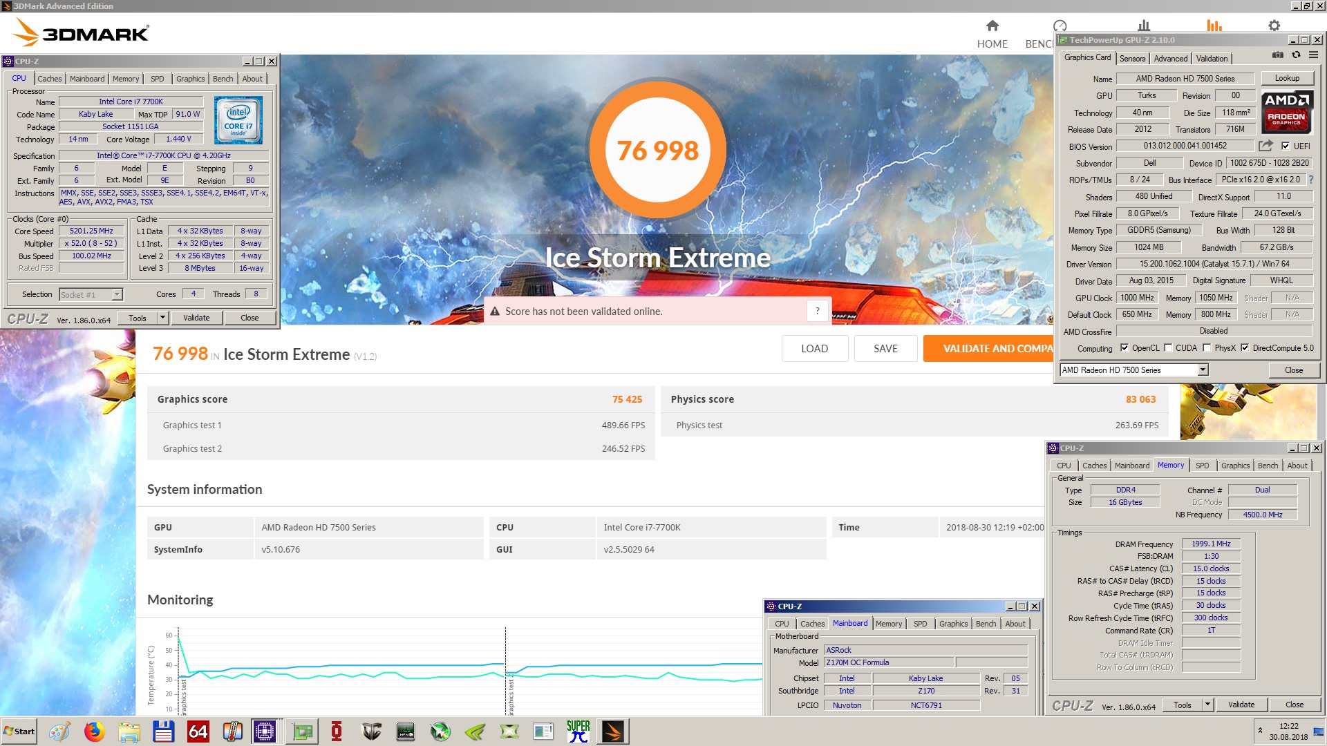Viewport: 1327px width, 746px height.
Task: Open the Sensors tab in GPU-Z
Action: [1132, 59]
